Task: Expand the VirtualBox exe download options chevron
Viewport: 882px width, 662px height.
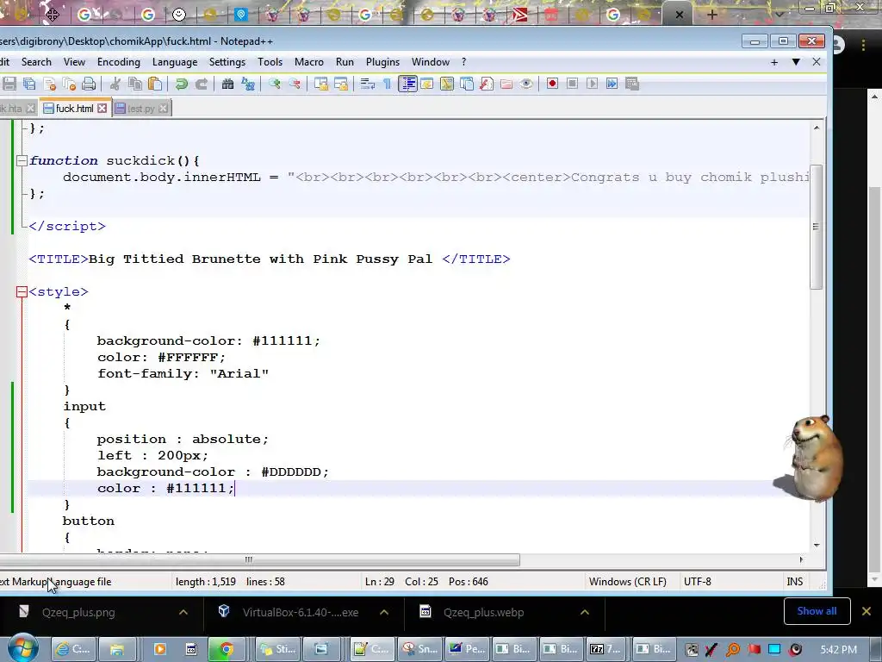Action: click(x=384, y=612)
